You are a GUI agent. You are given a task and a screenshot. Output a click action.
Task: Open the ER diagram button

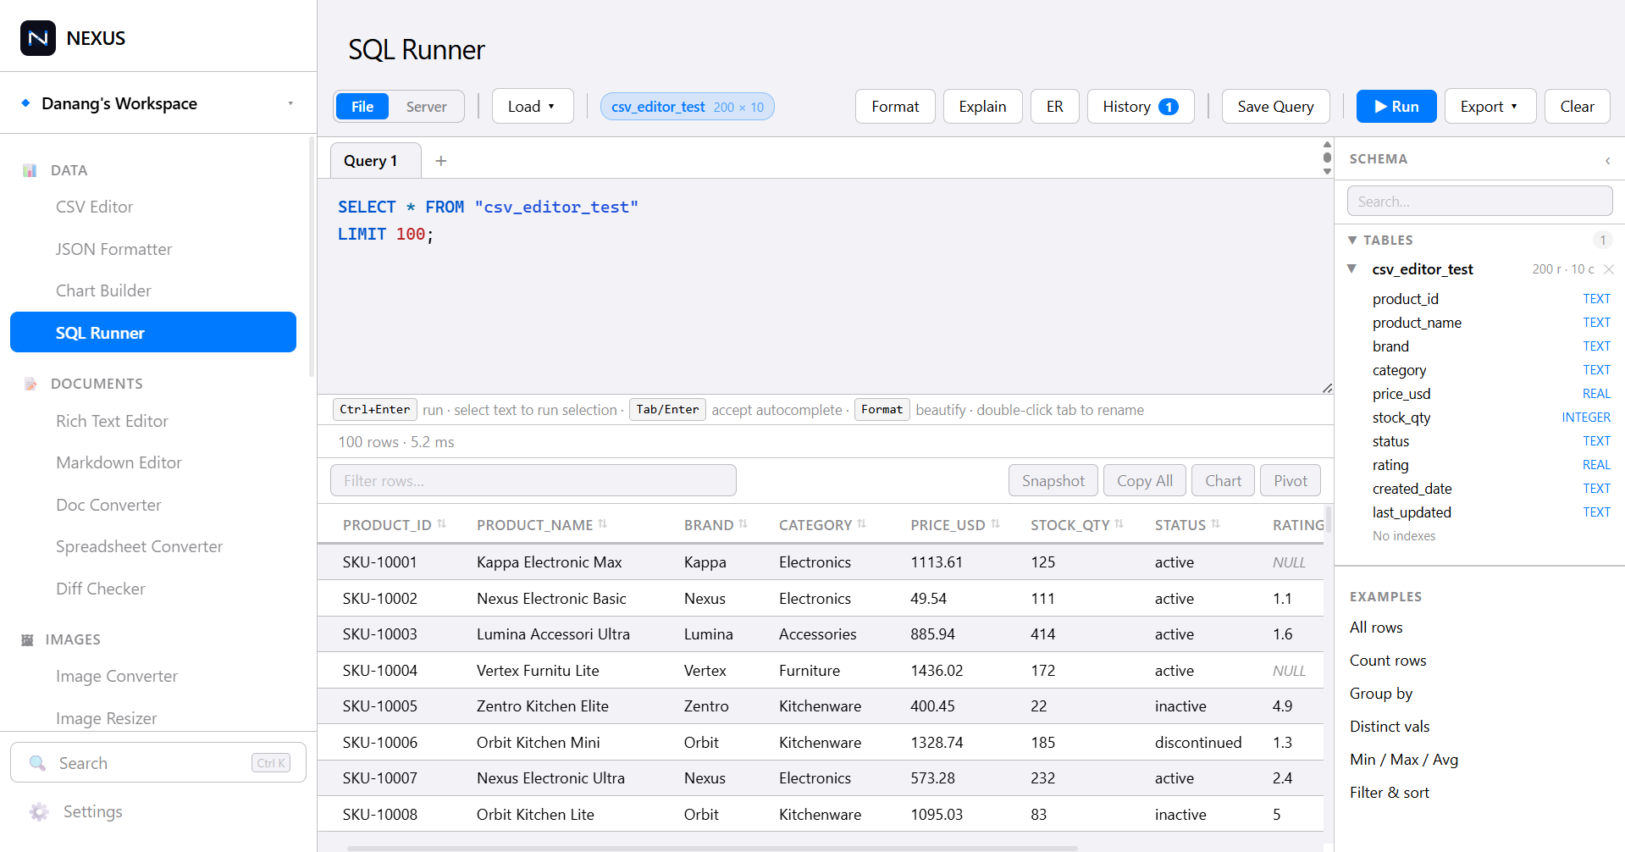click(1054, 107)
